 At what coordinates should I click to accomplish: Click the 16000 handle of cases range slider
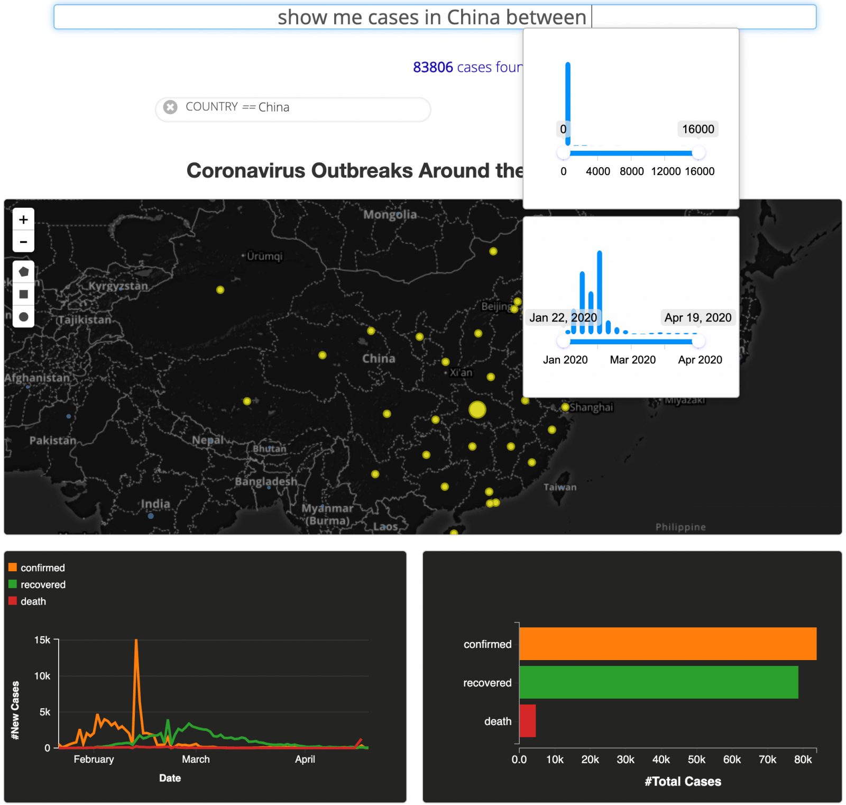point(698,153)
